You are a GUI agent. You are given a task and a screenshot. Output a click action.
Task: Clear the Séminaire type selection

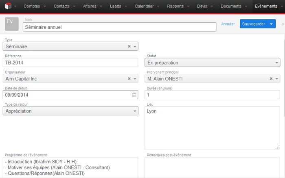point(129,46)
